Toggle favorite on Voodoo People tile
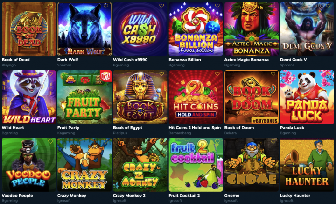This screenshot has height=204, width=336. (x=50, y=141)
